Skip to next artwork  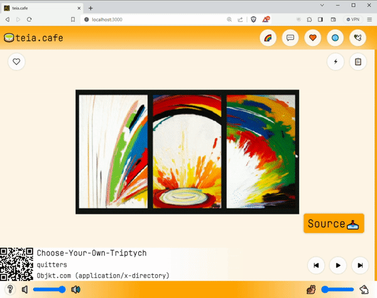360,265
